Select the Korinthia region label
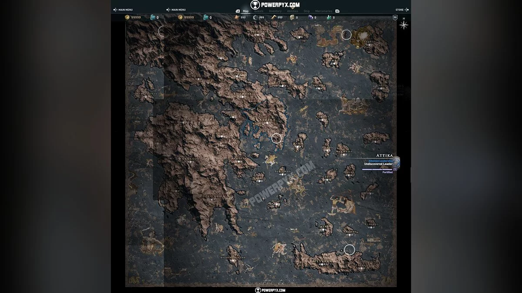This screenshot has width=522, height=293. pyautogui.click(x=222, y=133)
